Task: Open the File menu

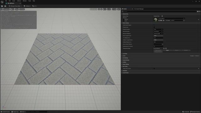Action: (x=6, y=1)
